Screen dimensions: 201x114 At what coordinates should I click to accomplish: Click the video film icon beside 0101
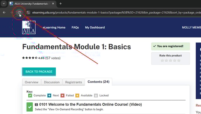point(37,105)
